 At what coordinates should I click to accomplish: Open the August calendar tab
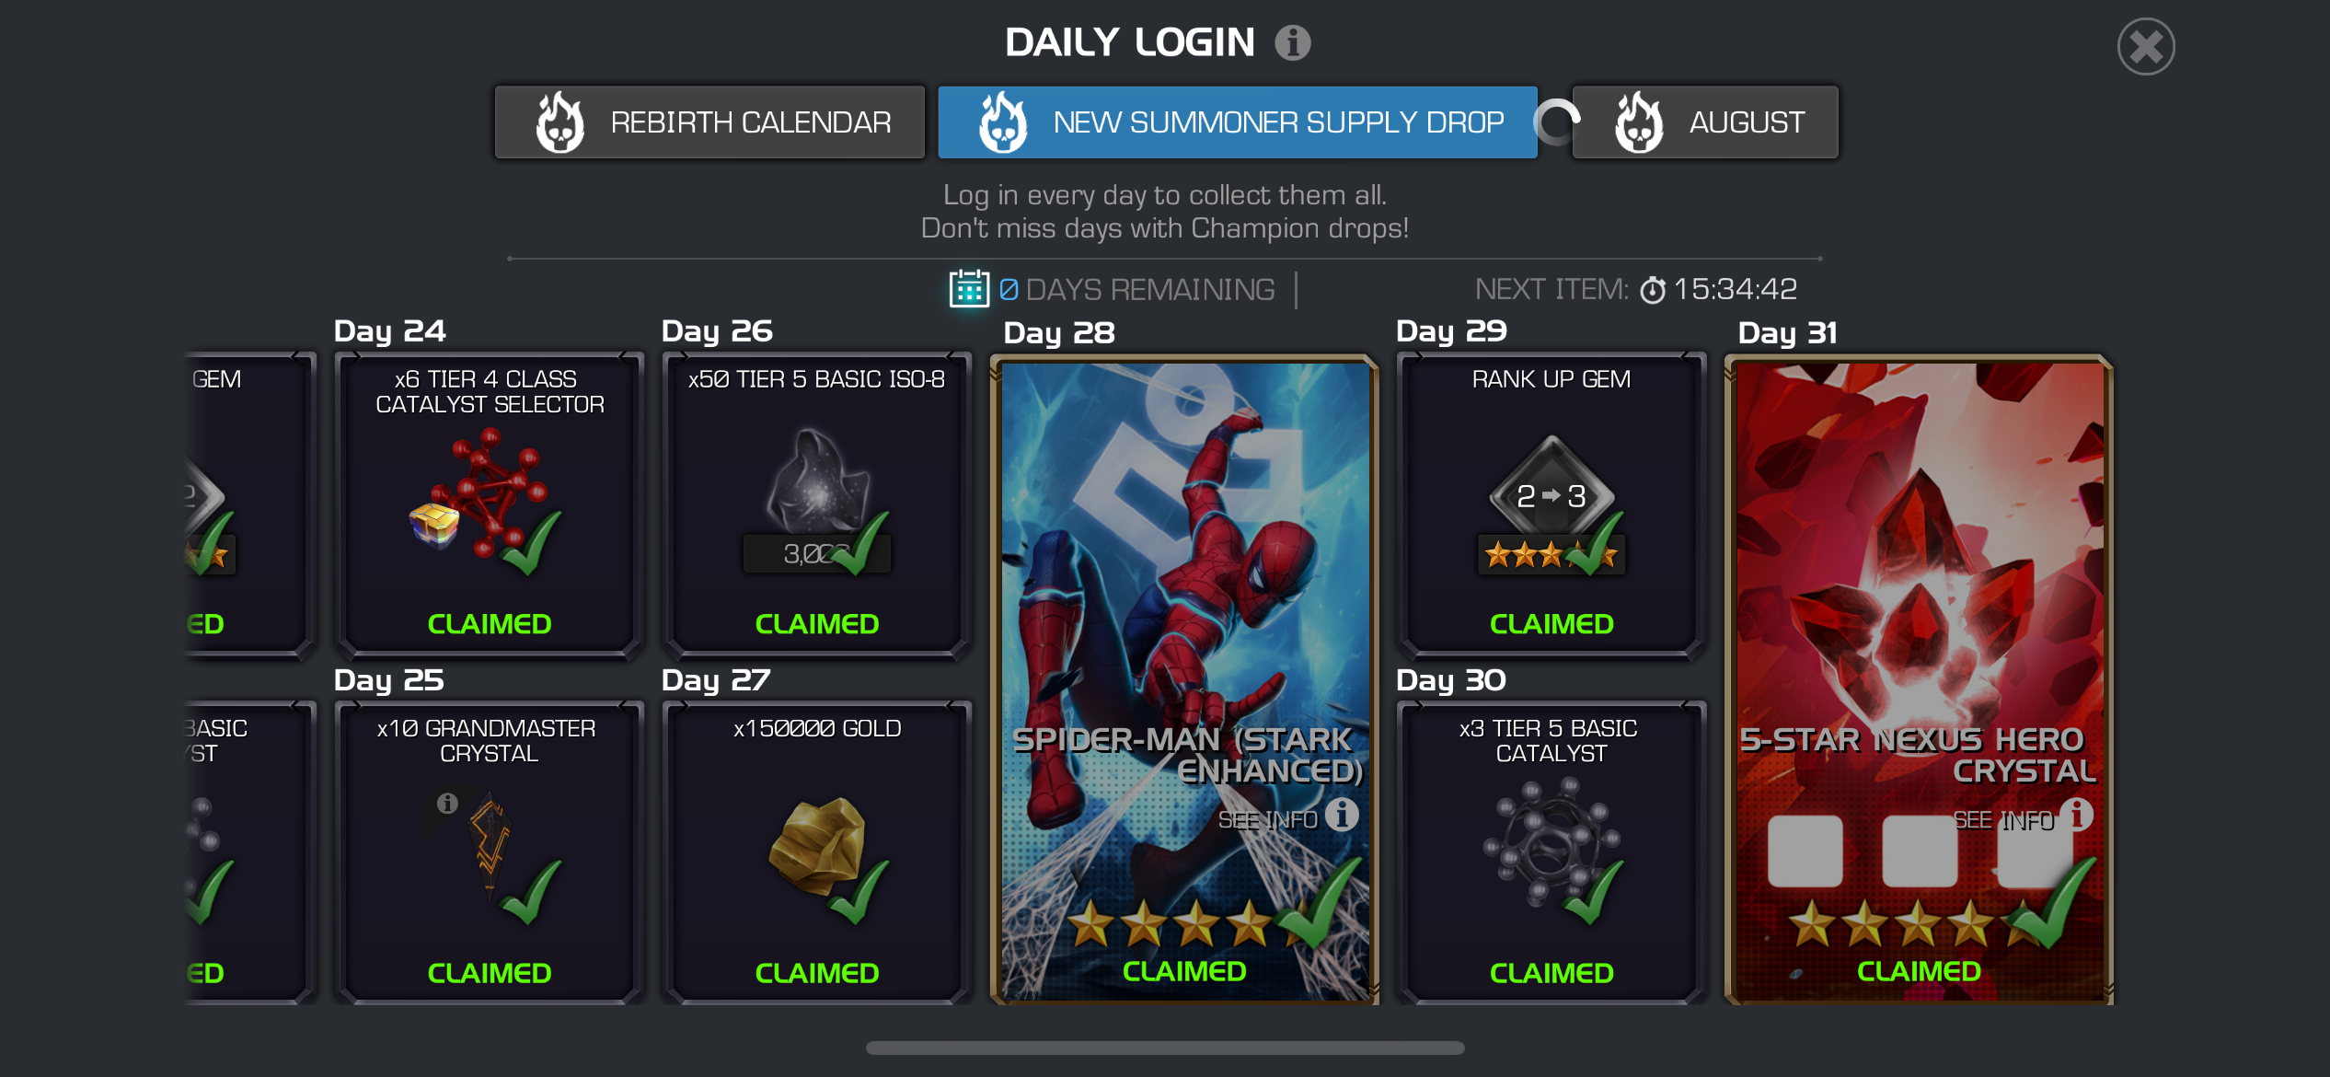point(1705,122)
